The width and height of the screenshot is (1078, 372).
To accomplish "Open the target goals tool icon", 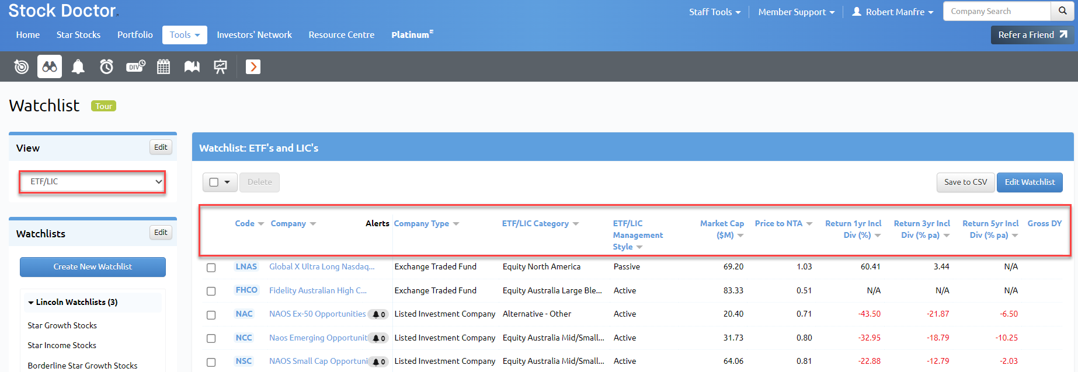I will point(21,67).
